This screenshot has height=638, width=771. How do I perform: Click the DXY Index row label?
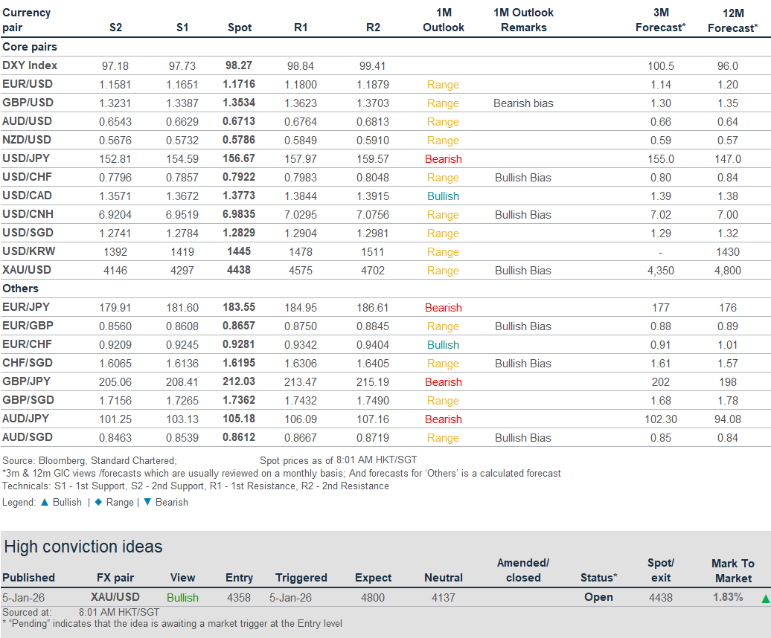[x=30, y=65]
